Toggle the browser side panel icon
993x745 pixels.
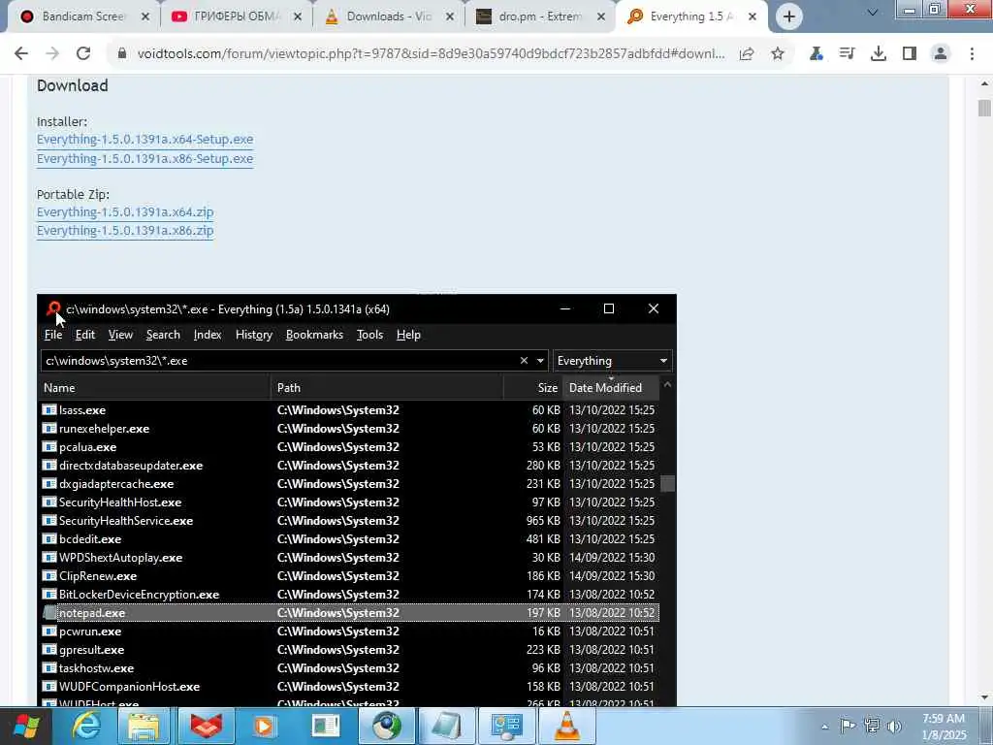click(910, 54)
